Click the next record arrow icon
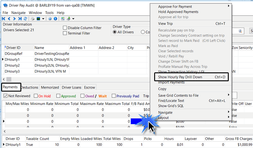 pyautogui.click(x=14, y=19)
